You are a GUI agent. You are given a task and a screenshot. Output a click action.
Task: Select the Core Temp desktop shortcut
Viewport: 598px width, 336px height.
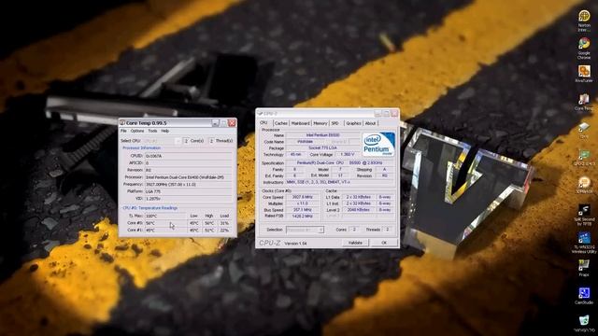tap(584, 102)
